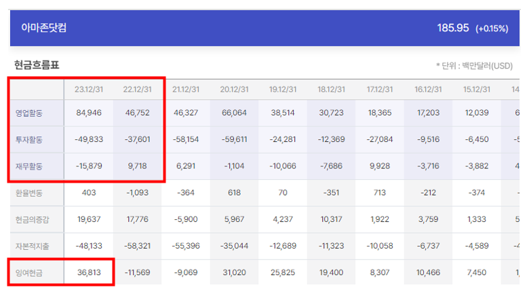Viewport: 527px width, 294px height.
Task: Click investing value -12,369
Action: tap(332, 139)
